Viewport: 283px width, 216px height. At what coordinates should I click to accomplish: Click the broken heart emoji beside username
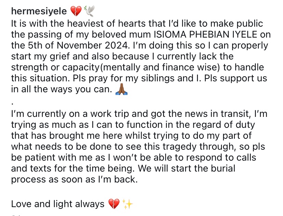click(x=76, y=11)
